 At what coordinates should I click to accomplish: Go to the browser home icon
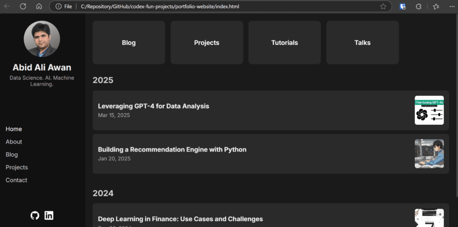(39, 6)
